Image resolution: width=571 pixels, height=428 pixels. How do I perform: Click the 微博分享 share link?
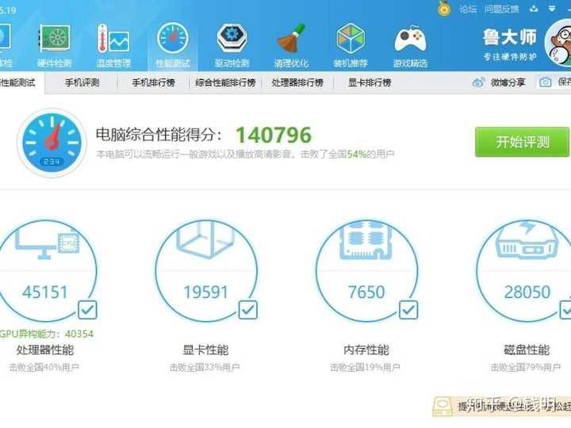[x=508, y=82]
